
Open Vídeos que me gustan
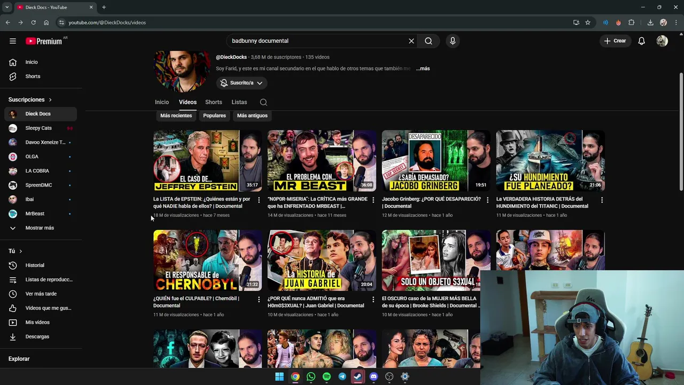pyautogui.click(x=41, y=308)
